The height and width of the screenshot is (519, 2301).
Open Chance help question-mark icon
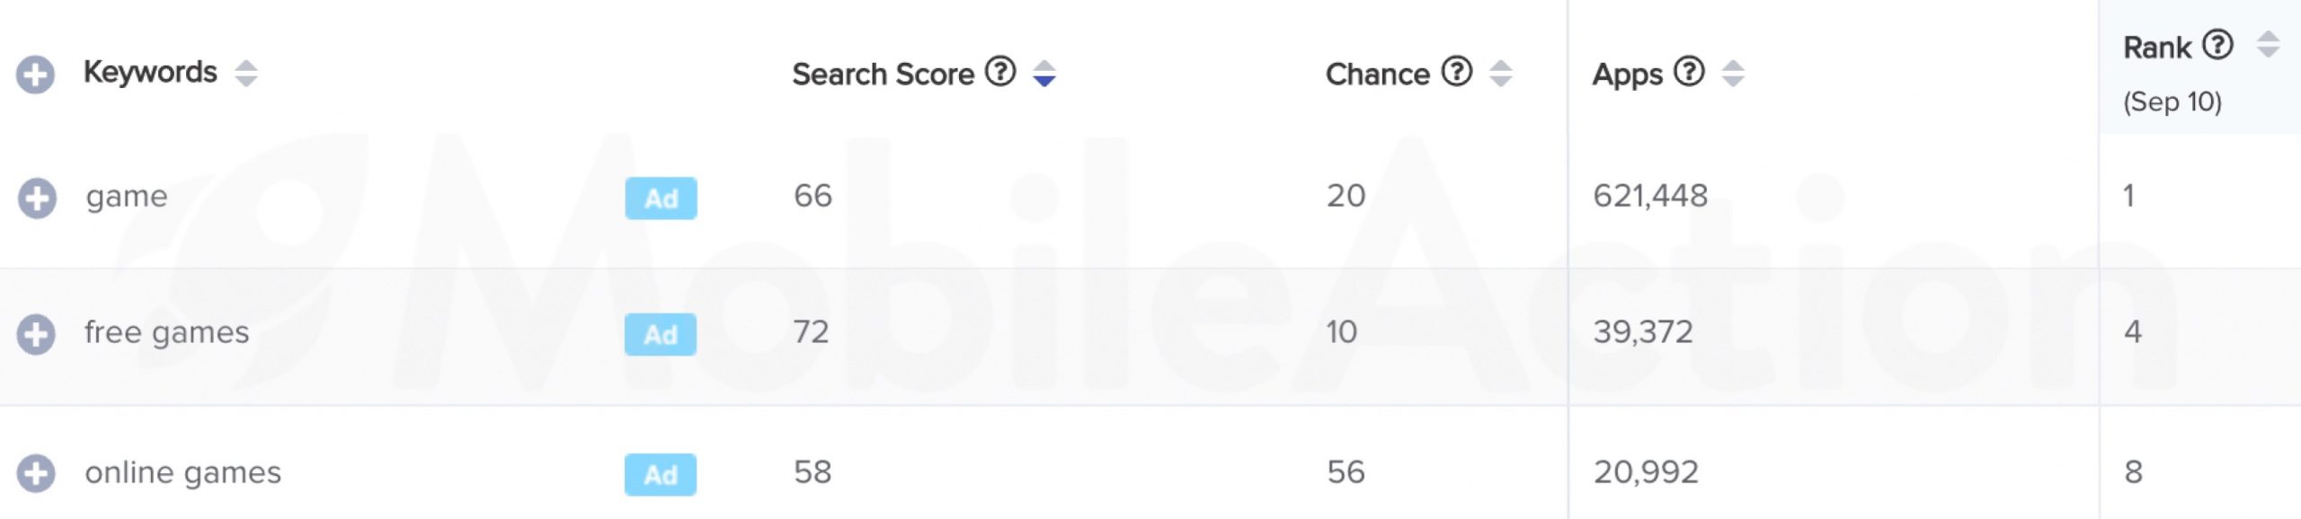click(1457, 70)
